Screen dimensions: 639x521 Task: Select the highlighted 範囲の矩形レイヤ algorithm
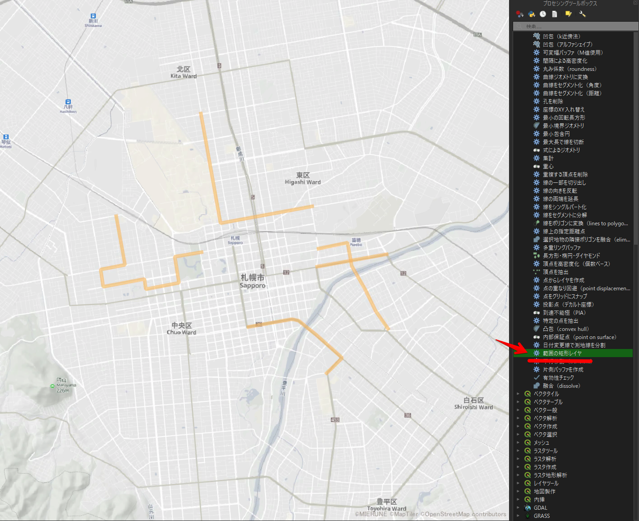[x=573, y=353]
